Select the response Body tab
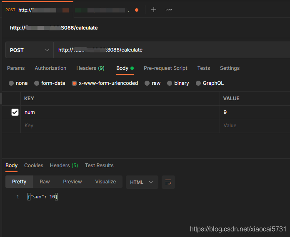Viewport: 290px width, 237px height. (x=12, y=165)
